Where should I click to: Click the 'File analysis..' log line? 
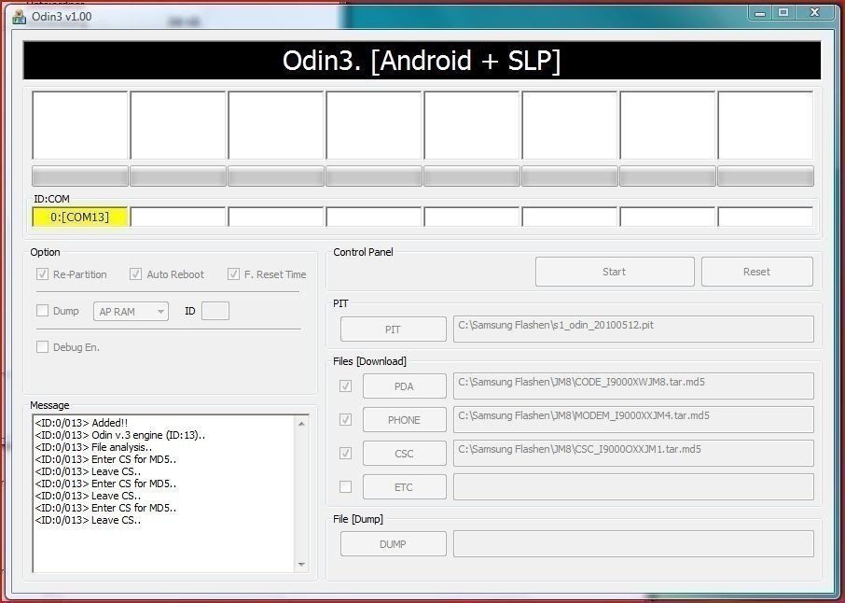(x=94, y=447)
